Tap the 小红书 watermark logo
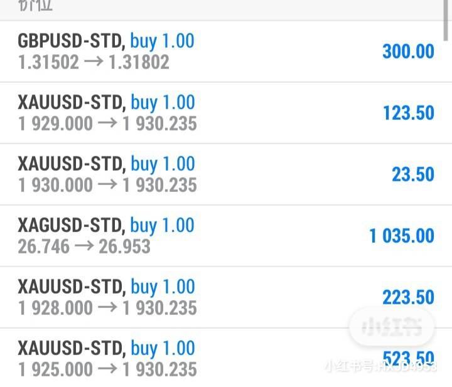 [x=392, y=327]
